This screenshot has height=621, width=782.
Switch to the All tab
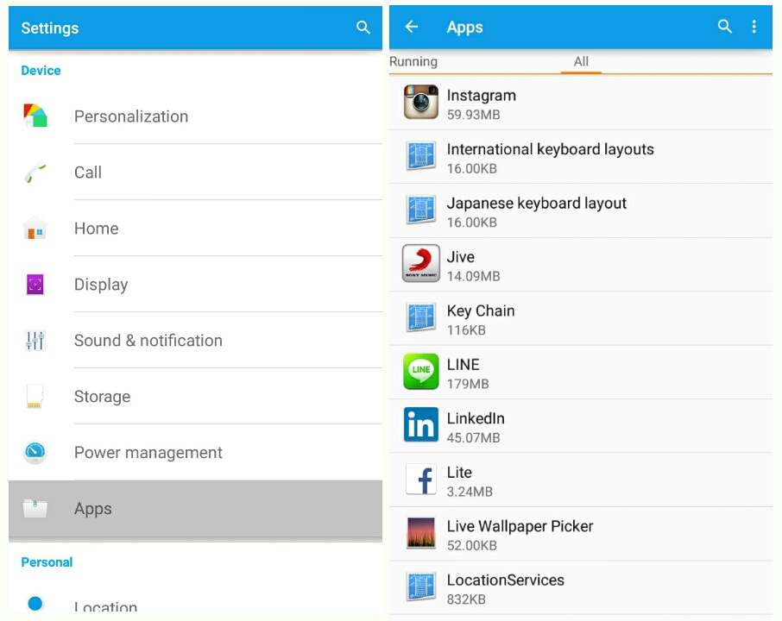coord(581,61)
